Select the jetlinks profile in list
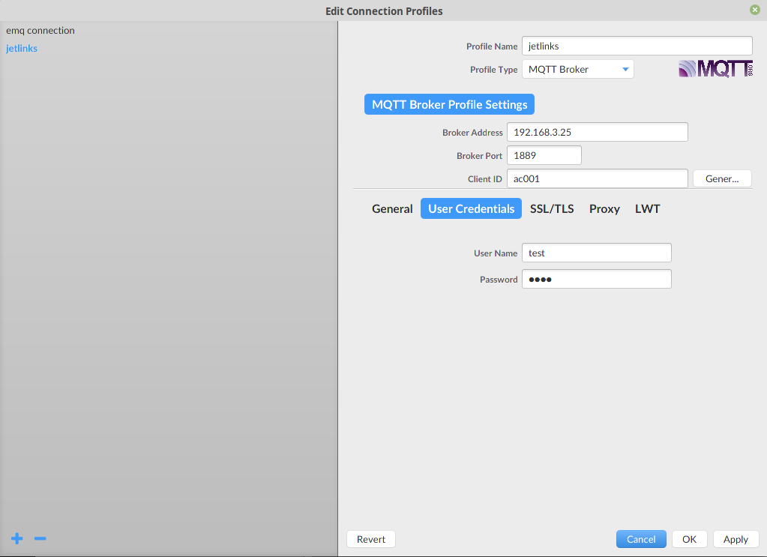This screenshot has height=557, width=767. [x=22, y=49]
